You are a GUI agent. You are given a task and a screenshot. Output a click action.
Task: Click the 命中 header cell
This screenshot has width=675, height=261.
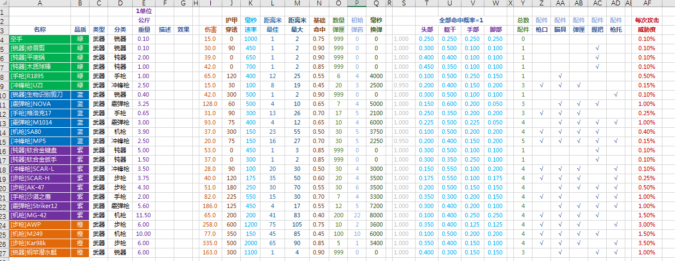(319, 29)
